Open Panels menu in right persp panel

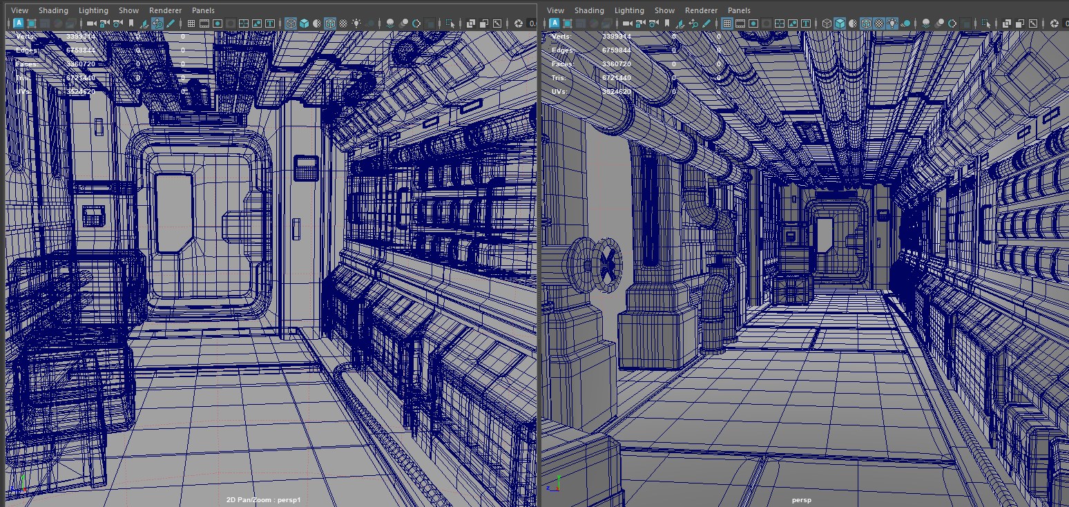(739, 10)
